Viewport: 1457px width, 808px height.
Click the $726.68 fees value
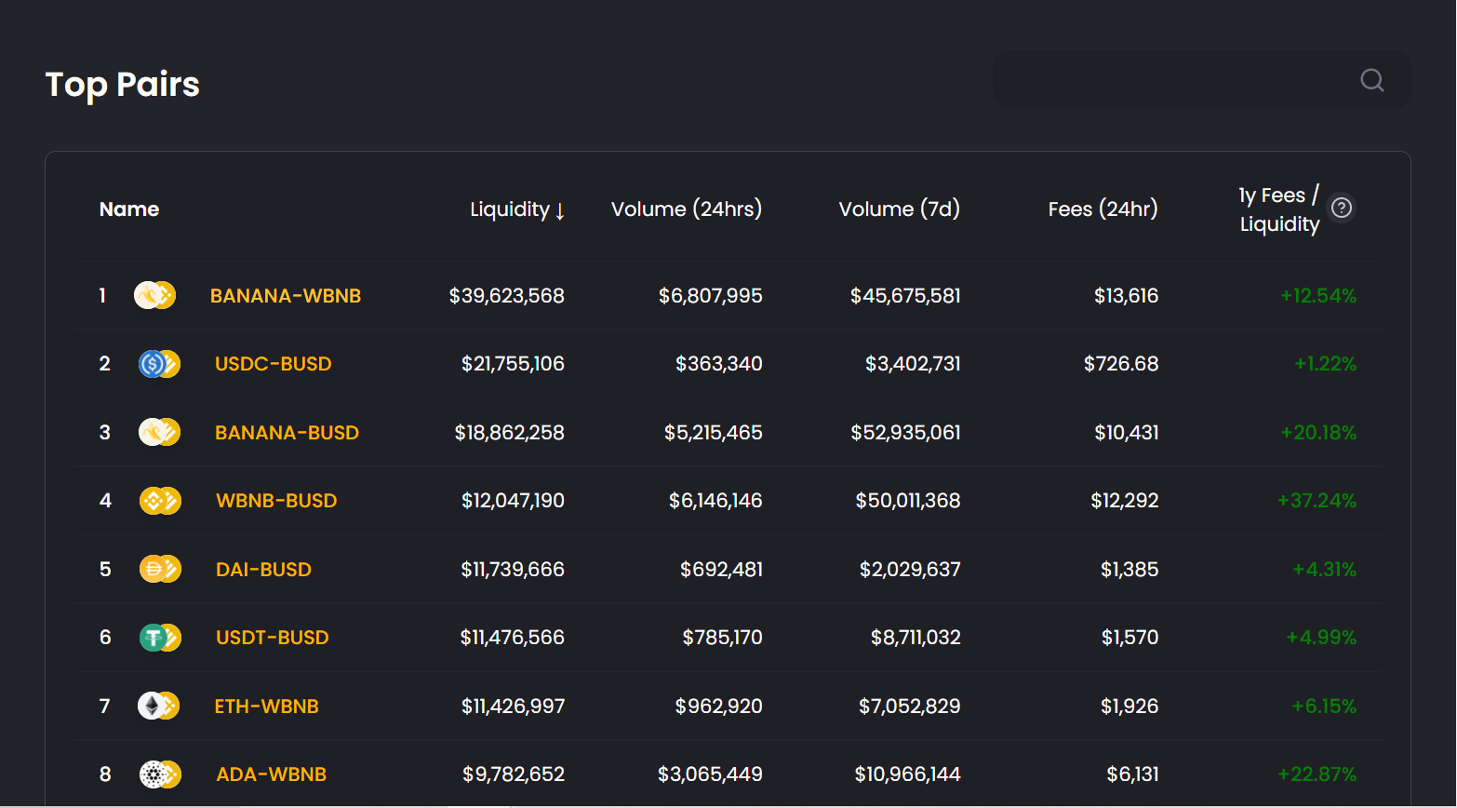click(x=1121, y=364)
